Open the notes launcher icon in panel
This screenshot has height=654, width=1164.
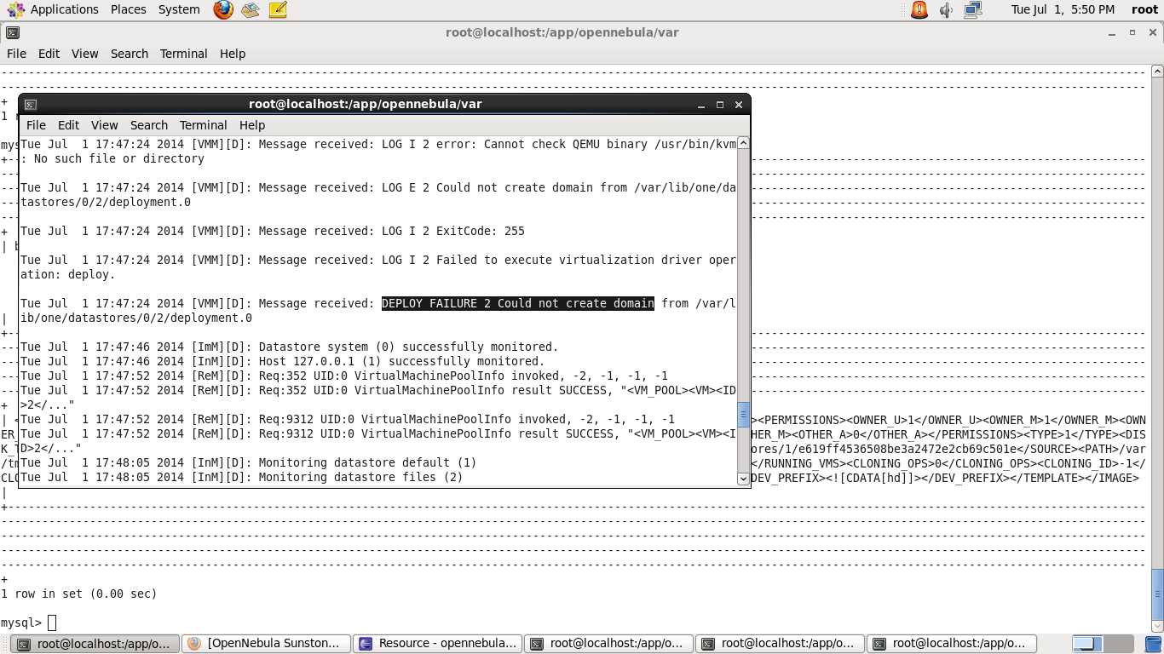pos(277,10)
